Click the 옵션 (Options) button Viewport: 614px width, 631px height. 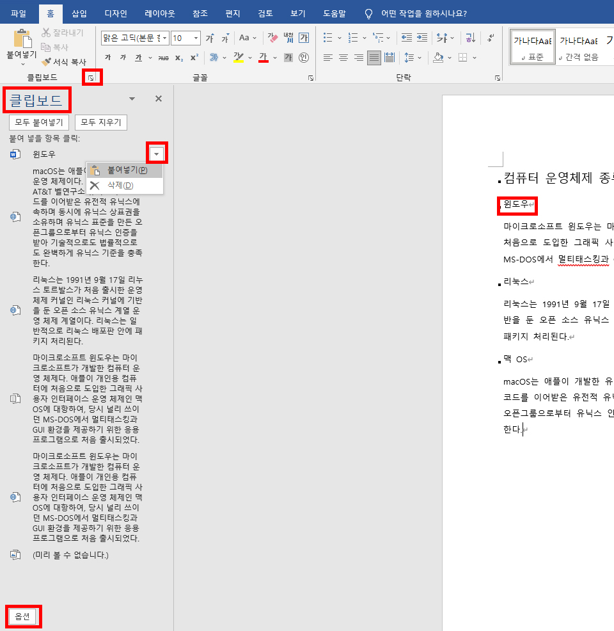[22, 616]
